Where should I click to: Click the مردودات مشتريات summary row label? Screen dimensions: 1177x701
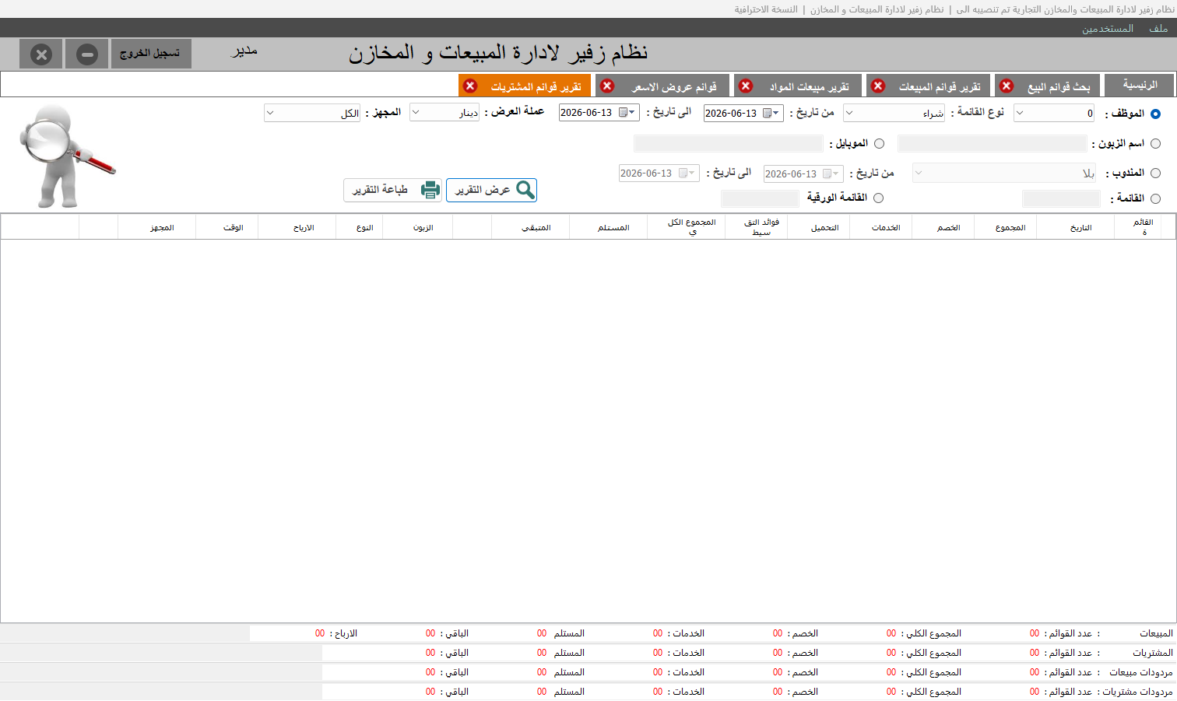coord(1137,692)
